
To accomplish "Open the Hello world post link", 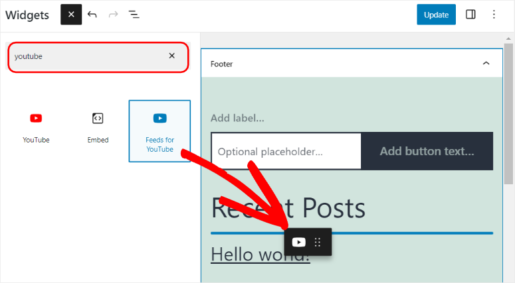I will click(x=260, y=255).
